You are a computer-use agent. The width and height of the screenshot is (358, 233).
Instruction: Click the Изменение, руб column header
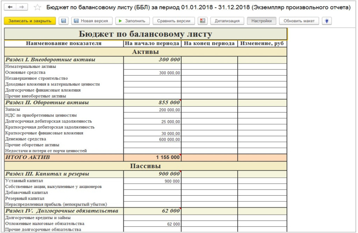pos(262,43)
